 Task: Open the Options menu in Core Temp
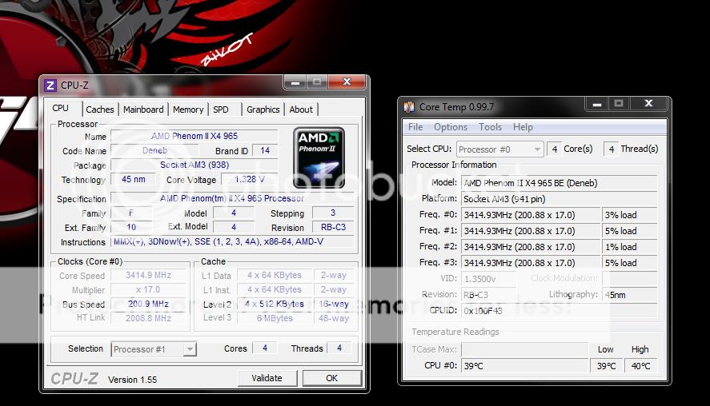point(451,127)
